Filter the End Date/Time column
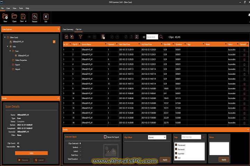250x166 pixels. click(161, 44)
